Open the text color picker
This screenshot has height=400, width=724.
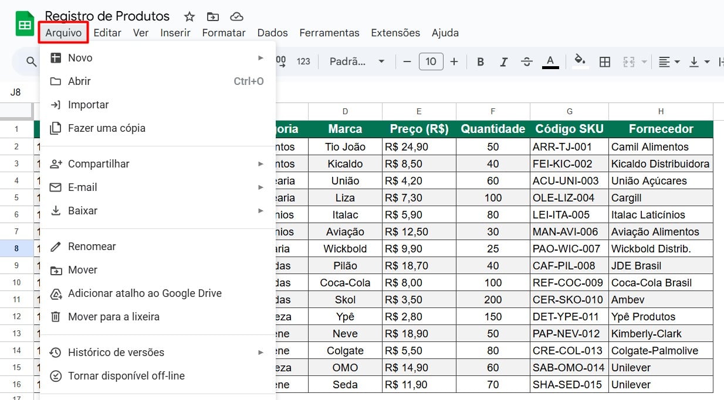coord(550,61)
